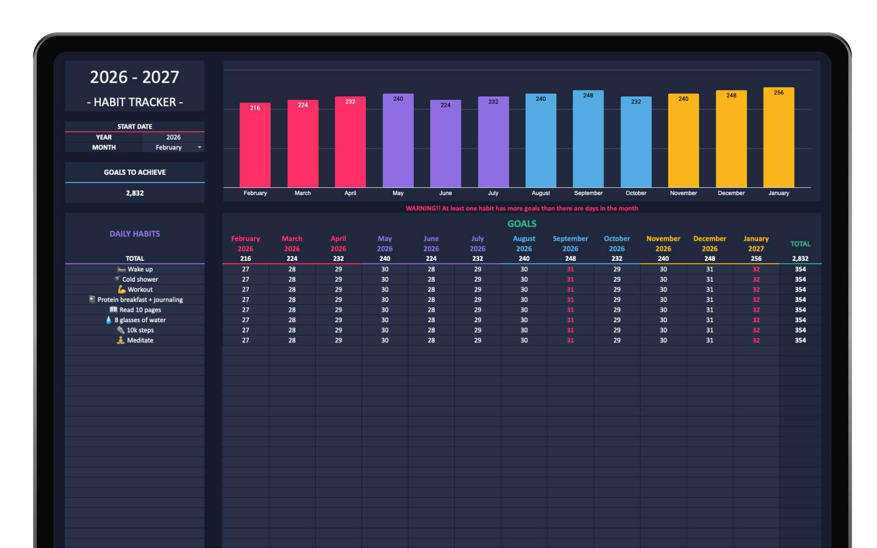This screenshot has width=877, height=548.
Task: Click the blue October bar labeled 232
Action: pyautogui.click(x=636, y=142)
